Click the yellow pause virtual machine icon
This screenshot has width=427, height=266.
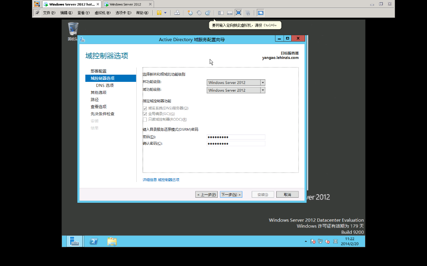click(159, 13)
